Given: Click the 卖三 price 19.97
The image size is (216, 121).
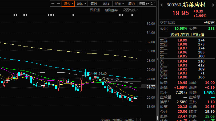Looking at the screenshot, I should [x=182, y=48].
